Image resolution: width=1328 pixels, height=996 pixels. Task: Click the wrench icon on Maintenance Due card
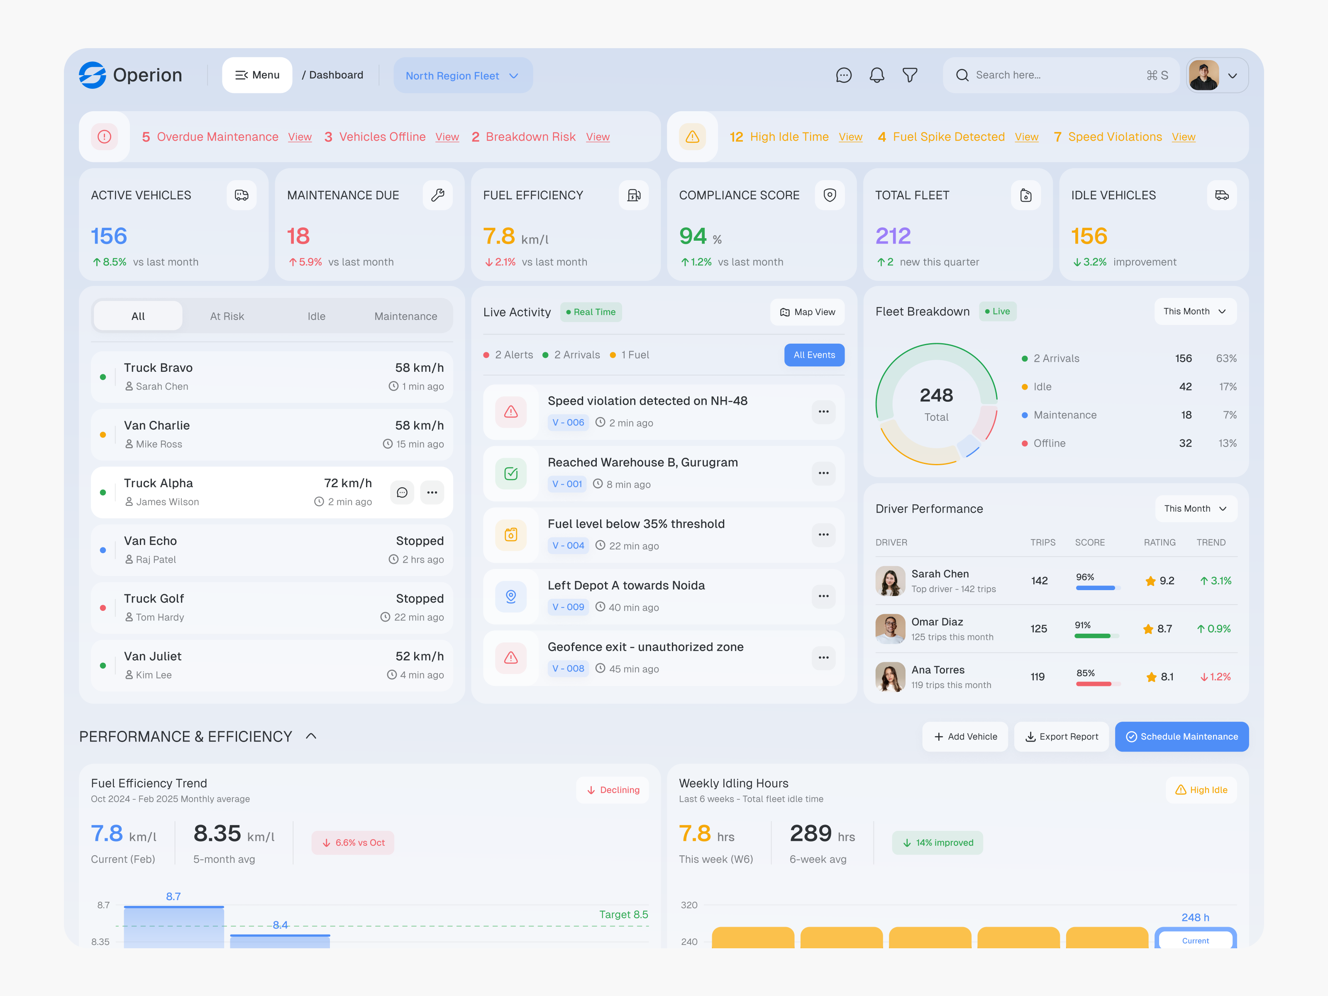point(438,195)
